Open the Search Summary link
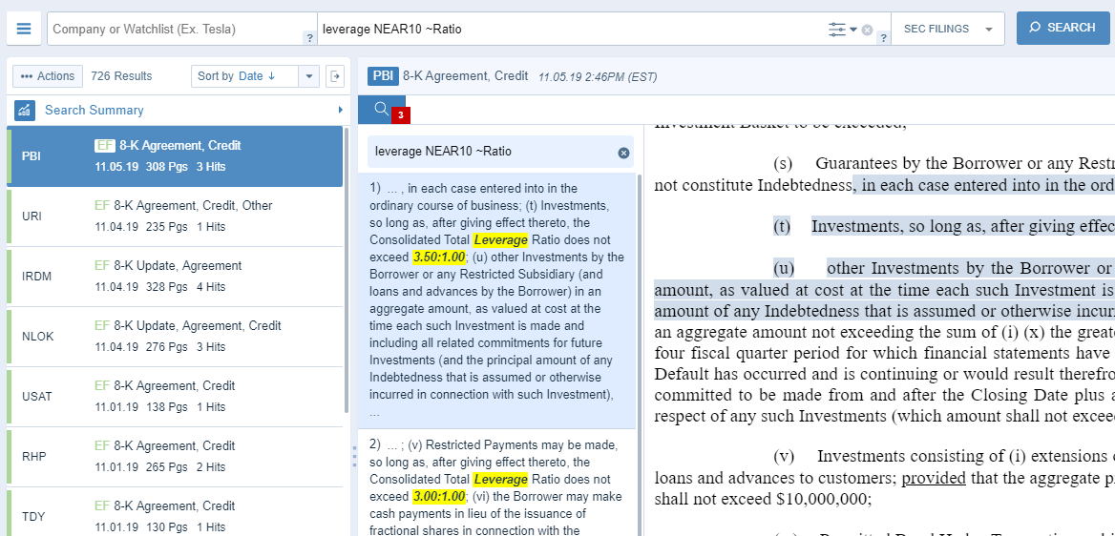Screen dimensions: 1115x536 (94, 111)
